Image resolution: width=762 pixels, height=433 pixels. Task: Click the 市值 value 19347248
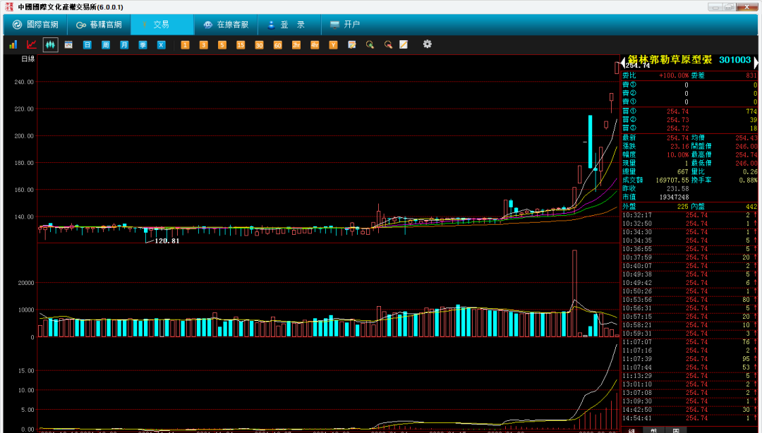[x=674, y=197]
